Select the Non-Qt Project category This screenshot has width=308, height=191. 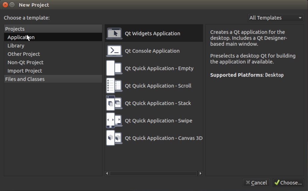click(53, 62)
